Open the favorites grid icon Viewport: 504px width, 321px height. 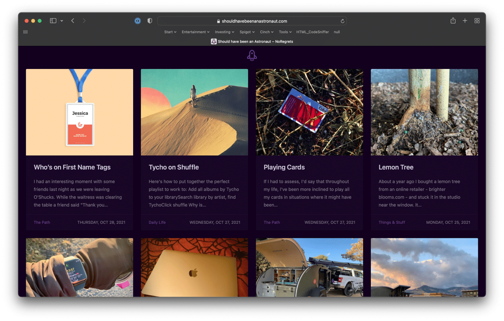click(x=26, y=32)
